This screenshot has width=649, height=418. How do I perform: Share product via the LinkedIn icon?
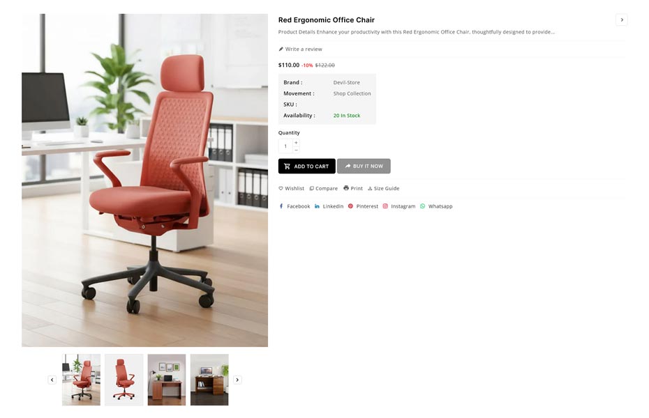tap(317, 206)
